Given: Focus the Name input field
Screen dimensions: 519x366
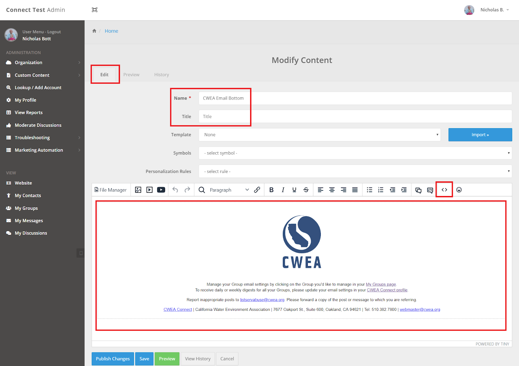Looking at the screenshot, I should coord(356,98).
